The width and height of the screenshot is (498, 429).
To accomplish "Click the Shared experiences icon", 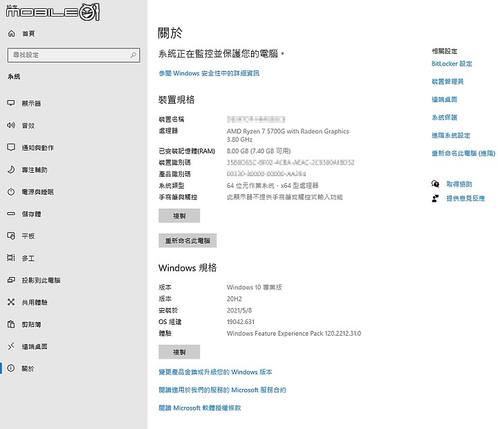I will coord(11,302).
